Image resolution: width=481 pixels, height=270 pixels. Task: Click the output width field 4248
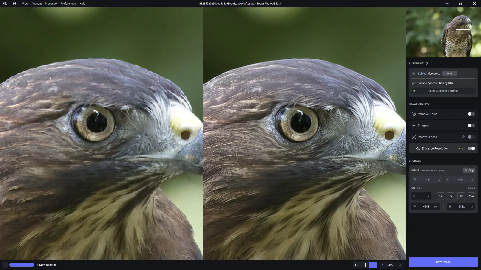coord(426,207)
